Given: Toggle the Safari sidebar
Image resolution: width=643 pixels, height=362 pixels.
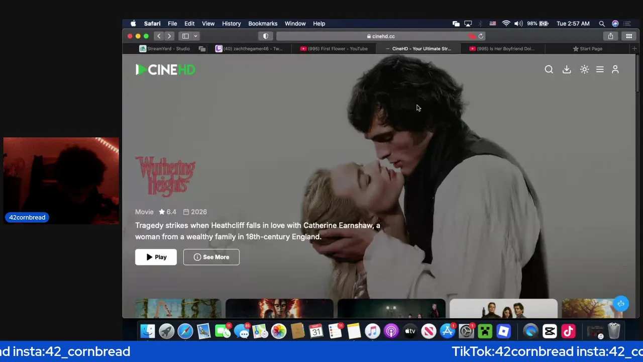Looking at the screenshot, I should coord(185,36).
